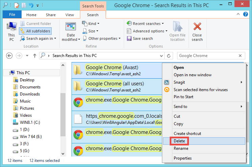Collapse the ribbon with the chevron

click(238, 14)
